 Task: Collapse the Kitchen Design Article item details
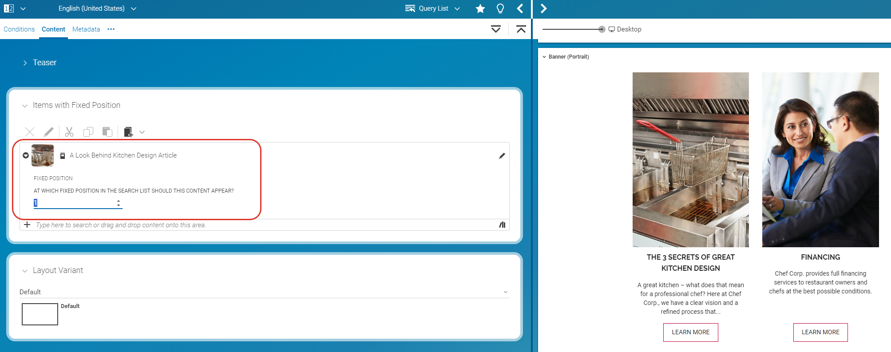26,155
